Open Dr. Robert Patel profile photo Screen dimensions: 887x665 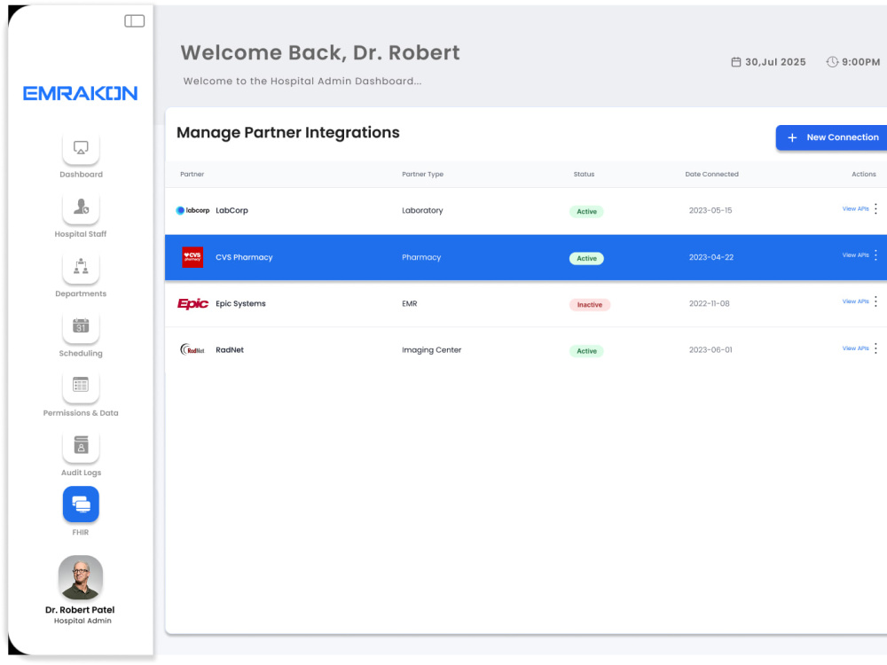click(81, 577)
